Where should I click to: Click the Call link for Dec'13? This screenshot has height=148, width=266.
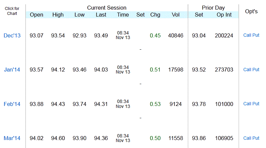click(x=247, y=35)
